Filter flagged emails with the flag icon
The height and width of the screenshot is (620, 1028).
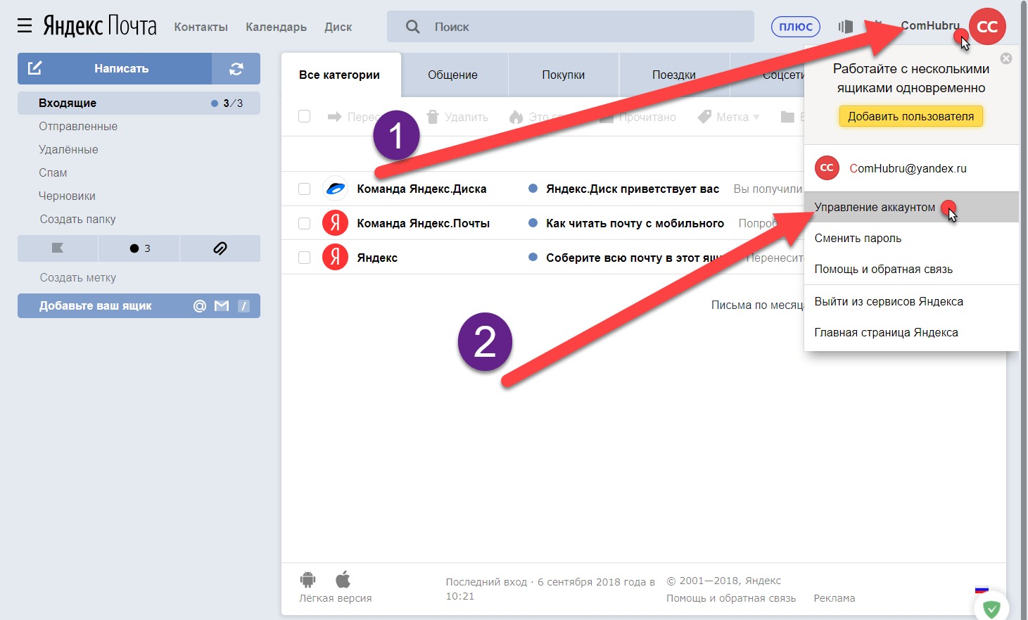[x=58, y=248]
